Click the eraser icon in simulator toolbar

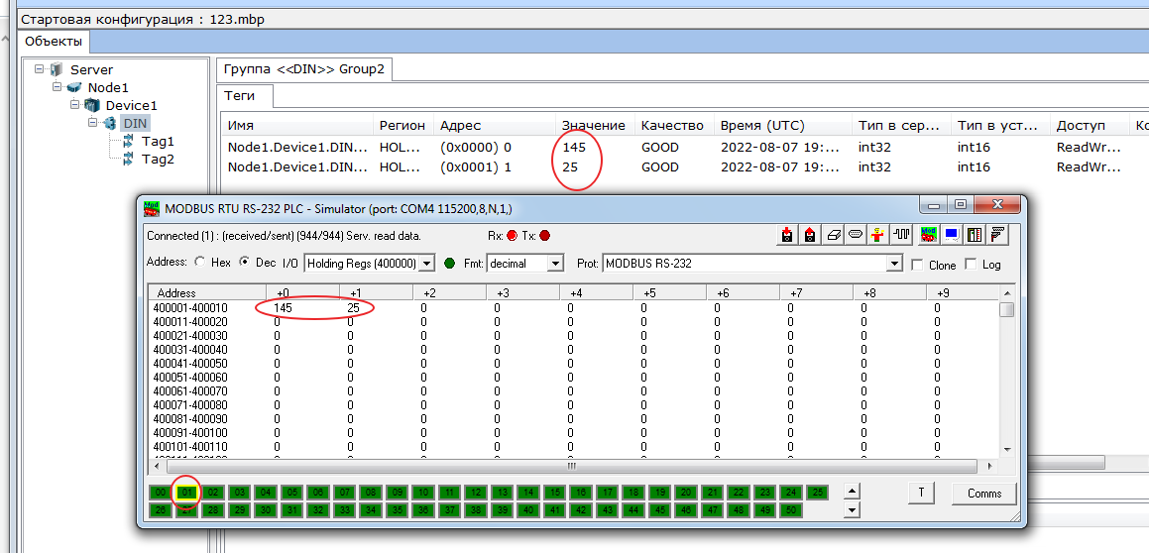(833, 235)
